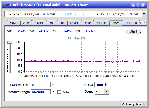The width and height of the screenshot is (149, 108).
Task: Maximize the LtnFlash window
Action: (138, 5)
